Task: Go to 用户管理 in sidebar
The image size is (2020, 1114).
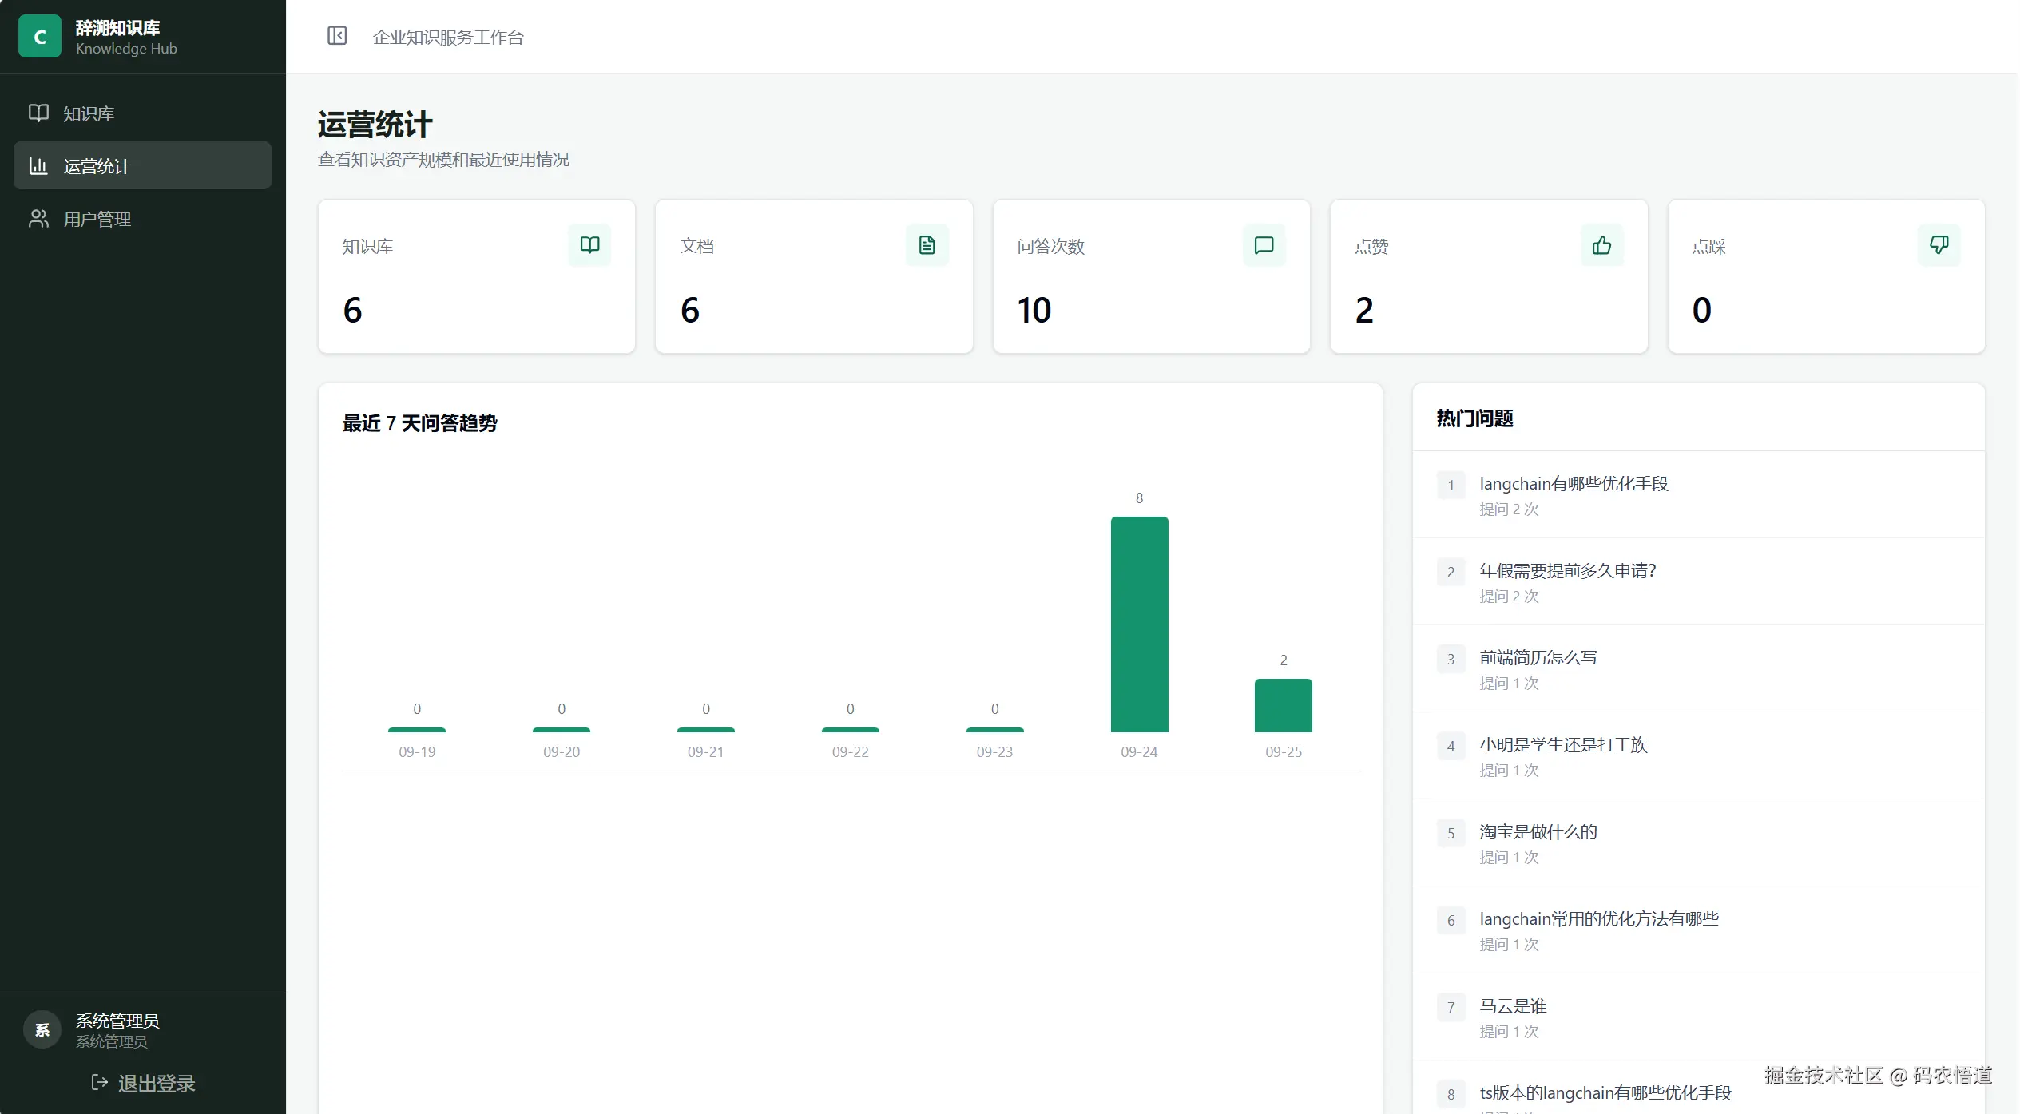Action: click(x=142, y=219)
